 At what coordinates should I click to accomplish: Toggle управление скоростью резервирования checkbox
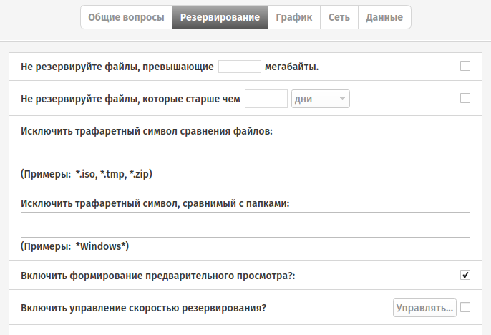pyautogui.click(x=465, y=307)
